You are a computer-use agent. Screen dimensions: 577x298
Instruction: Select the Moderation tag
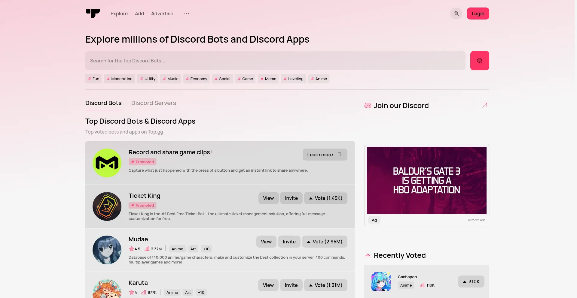tap(119, 79)
